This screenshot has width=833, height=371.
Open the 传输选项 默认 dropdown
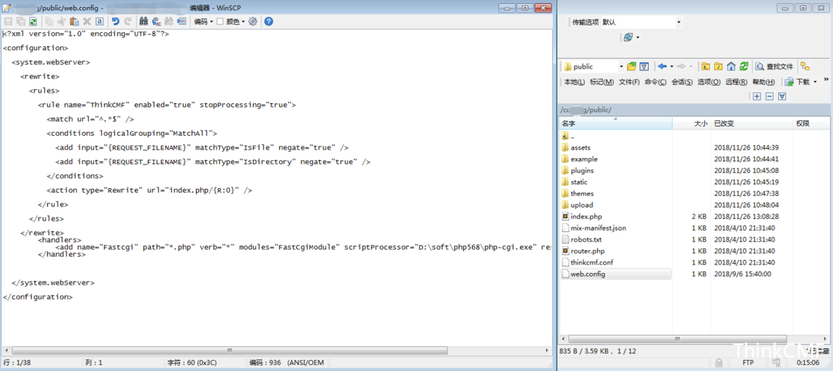coord(642,22)
